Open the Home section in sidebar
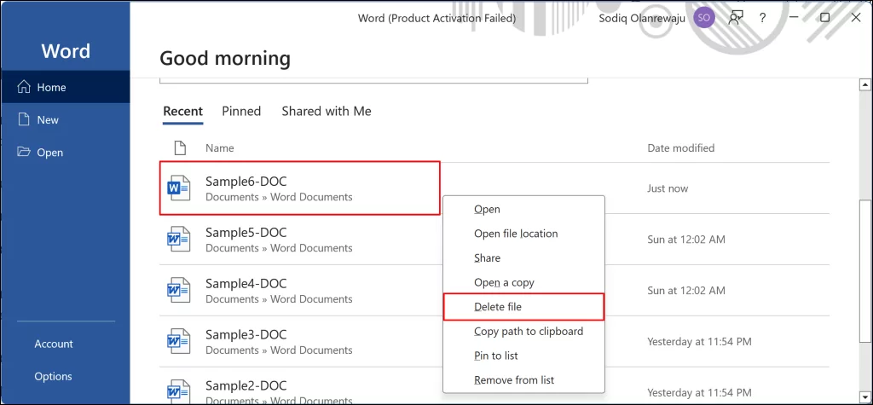This screenshot has height=405, width=873. (66, 87)
